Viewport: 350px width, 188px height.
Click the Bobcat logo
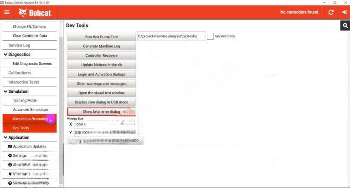(35, 12)
